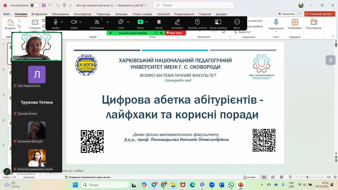The height and width of the screenshot is (190, 338).
Task: Open WhatsApp from the taskbar
Action: [x=231, y=185]
